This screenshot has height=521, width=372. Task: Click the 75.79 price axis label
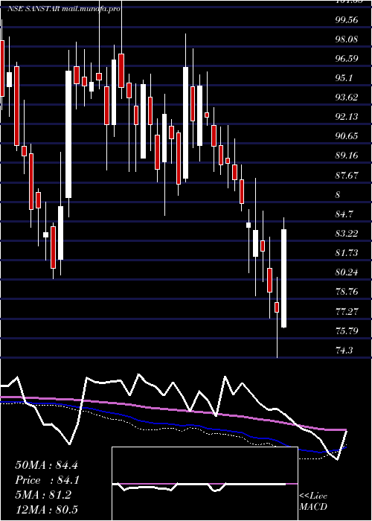[x=347, y=330]
